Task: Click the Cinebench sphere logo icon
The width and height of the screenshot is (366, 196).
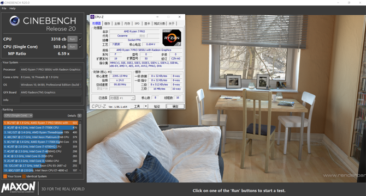Action: tap(14, 21)
